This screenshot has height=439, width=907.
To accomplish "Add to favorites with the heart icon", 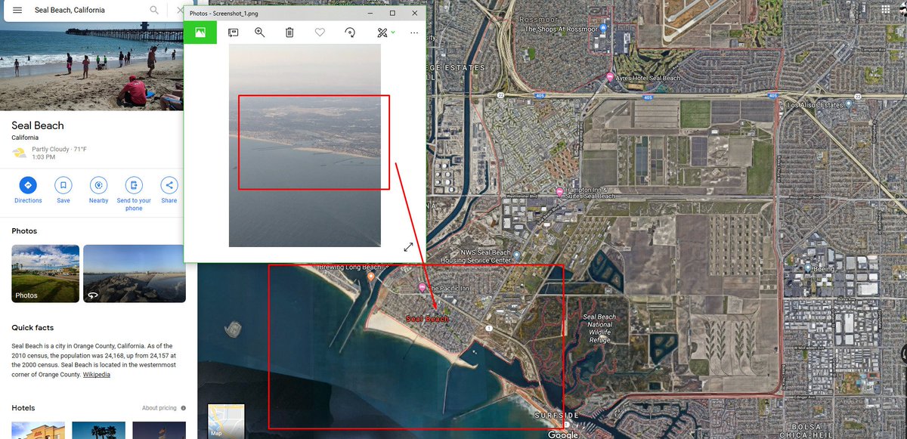I will click(x=320, y=32).
